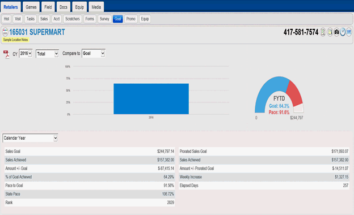The height and width of the screenshot is (215, 354).
Task: Switch to the Media tab
Action: point(96,7)
